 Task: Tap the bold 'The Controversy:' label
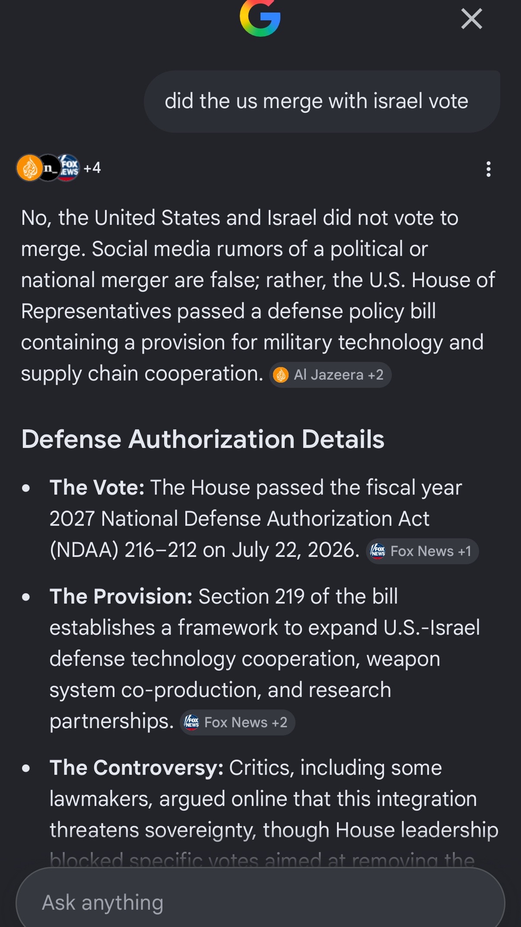point(137,768)
